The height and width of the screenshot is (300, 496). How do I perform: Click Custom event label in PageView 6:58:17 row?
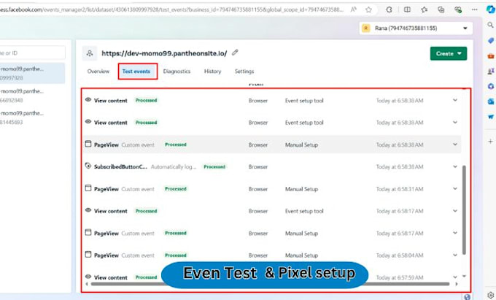click(138, 234)
